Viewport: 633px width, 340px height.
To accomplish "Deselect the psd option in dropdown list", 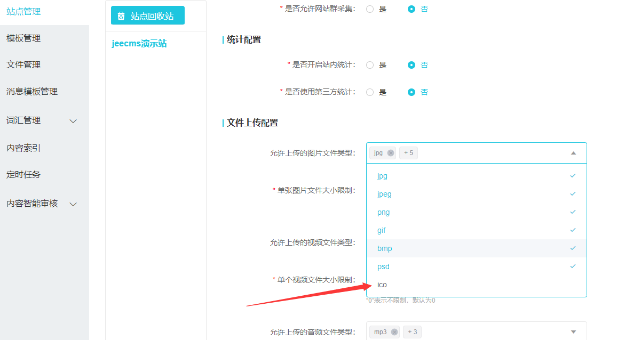I will (477, 266).
